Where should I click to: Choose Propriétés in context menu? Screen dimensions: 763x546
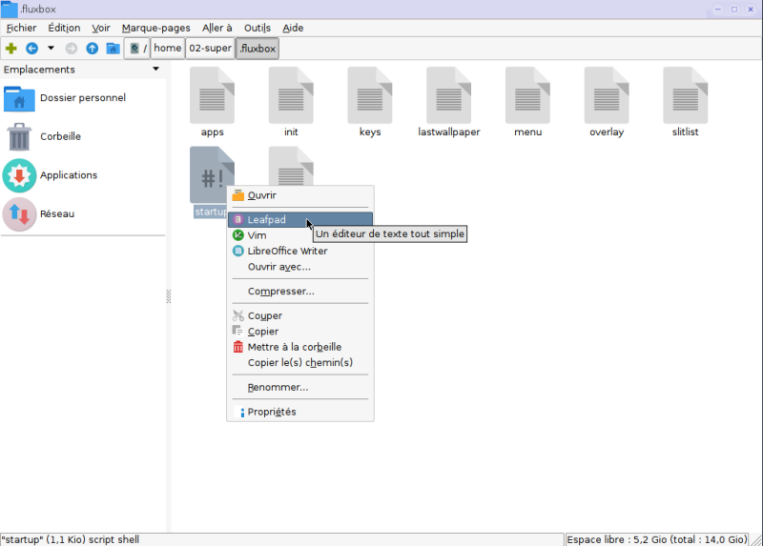(300, 412)
